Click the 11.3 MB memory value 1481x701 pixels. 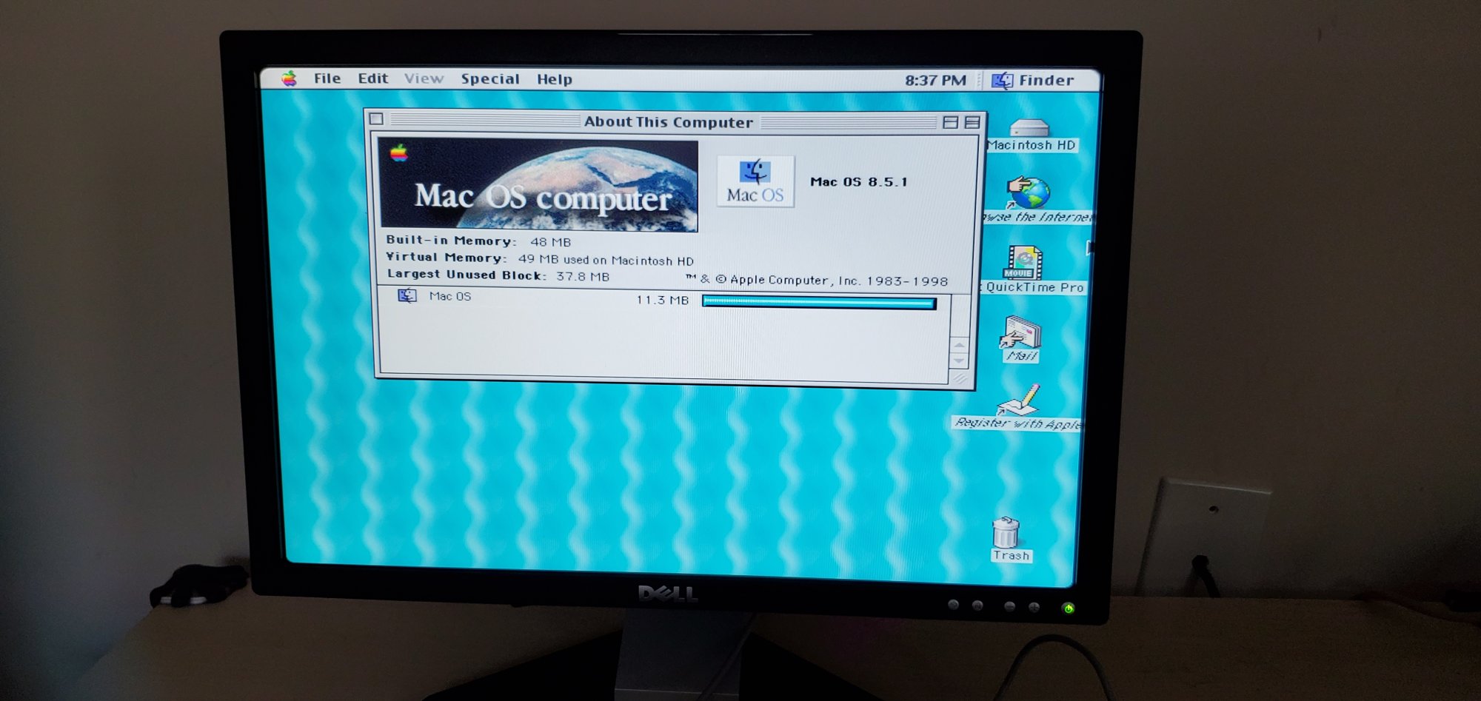[662, 300]
